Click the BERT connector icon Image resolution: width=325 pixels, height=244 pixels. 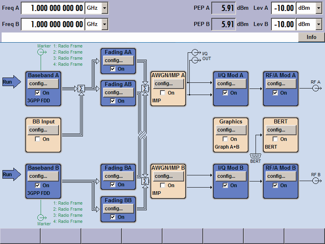(x=256, y=155)
